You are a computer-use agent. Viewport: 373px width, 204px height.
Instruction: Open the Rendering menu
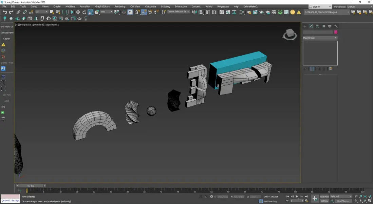(x=120, y=7)
